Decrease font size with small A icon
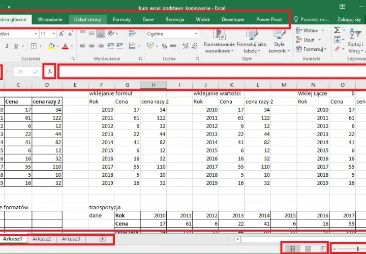Viewport: 366px width, 254px height. click(71, 34)
